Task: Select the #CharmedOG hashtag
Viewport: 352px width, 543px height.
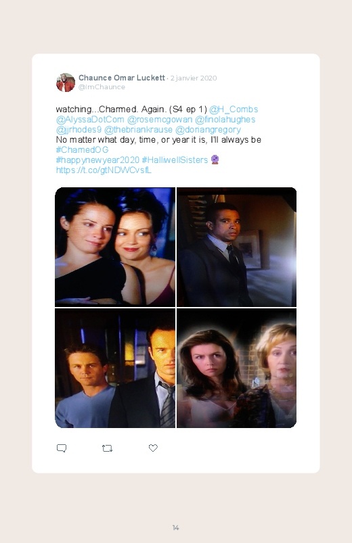Action: [x=82, y=149]
